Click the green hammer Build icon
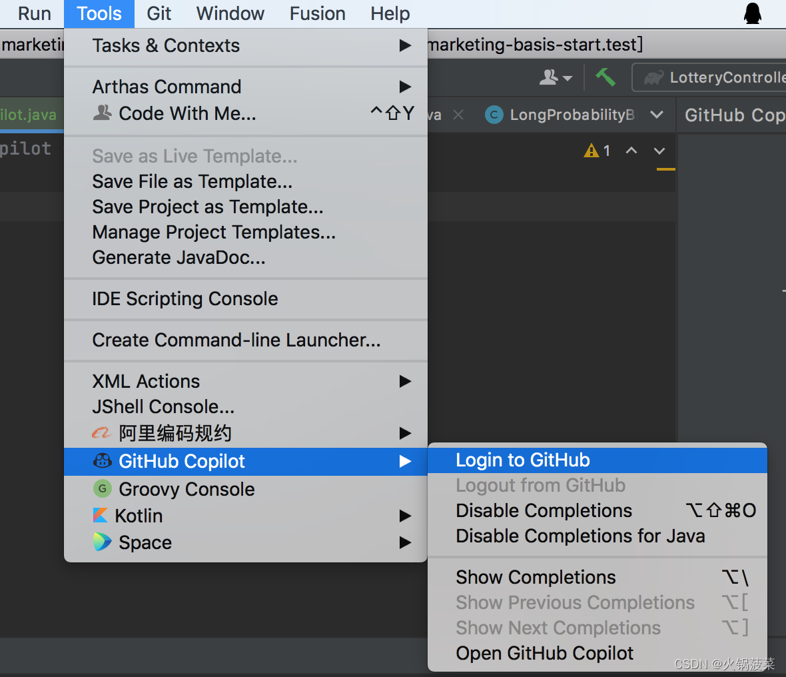 pyautogui.click(x=605, y=77)
